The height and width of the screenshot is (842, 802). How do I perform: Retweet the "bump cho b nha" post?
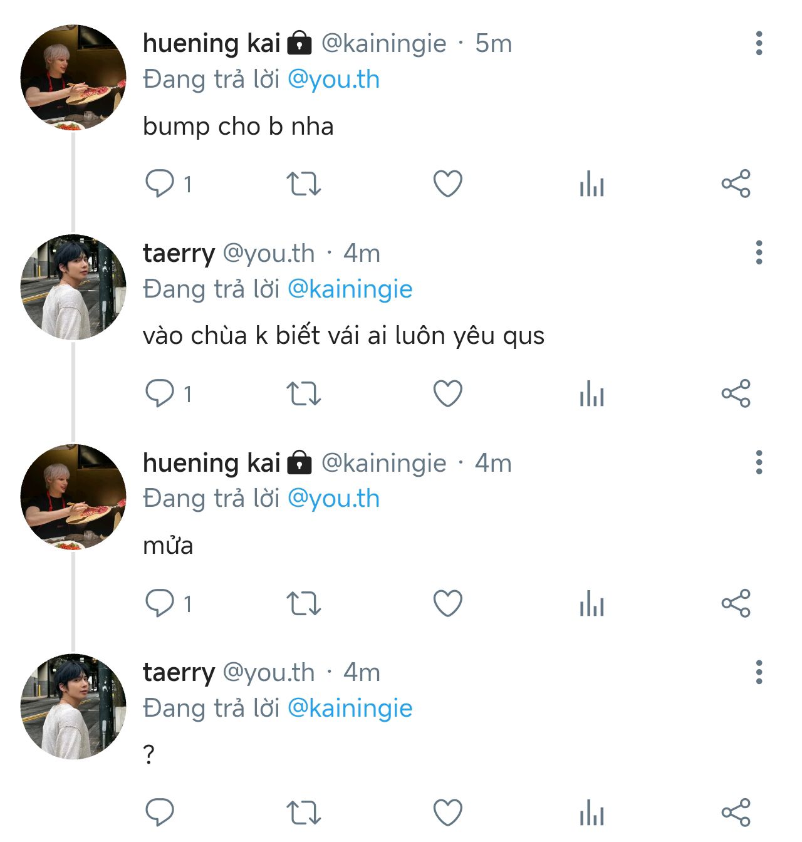[303, 184]
